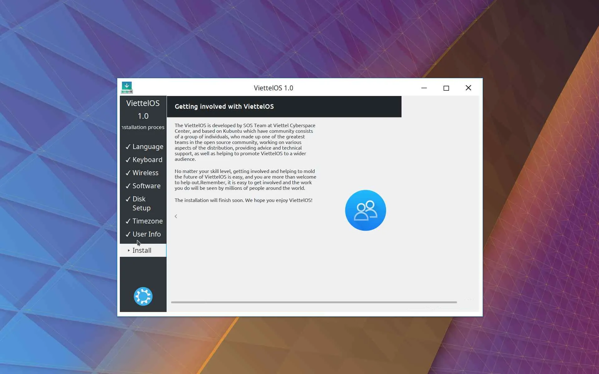Click the 'Getting involved with ViettelOS' header
This screenshot has height=374, width=599.
[x=224, y=107]
